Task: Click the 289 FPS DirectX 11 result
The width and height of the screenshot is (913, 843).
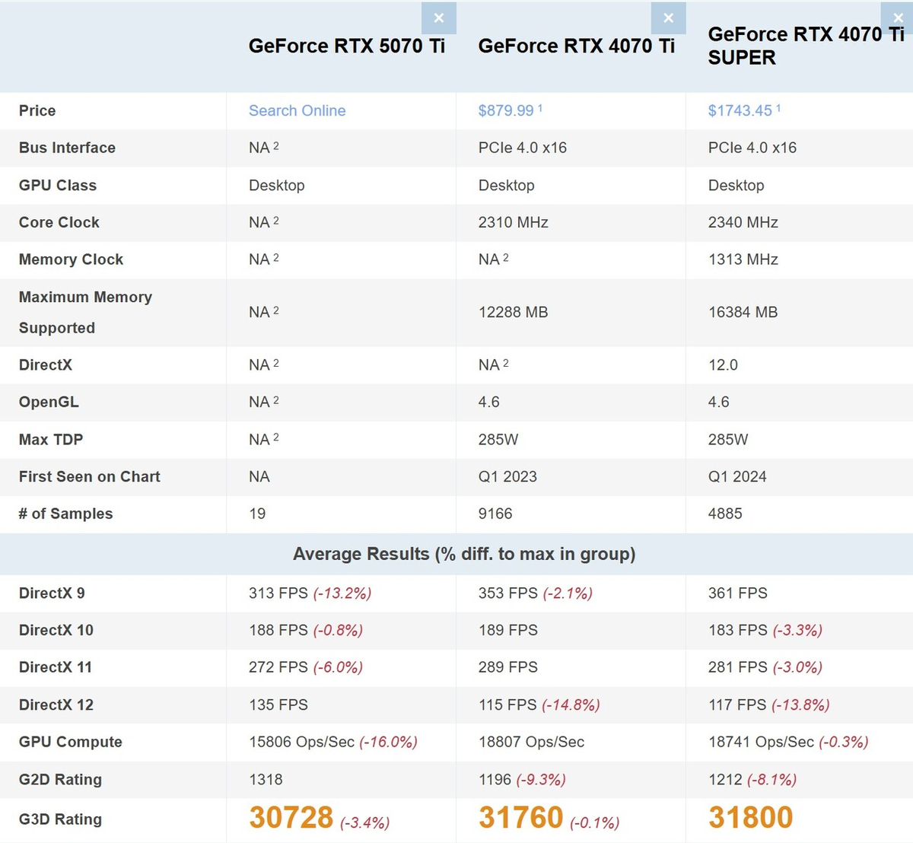Action: (508, 667)
